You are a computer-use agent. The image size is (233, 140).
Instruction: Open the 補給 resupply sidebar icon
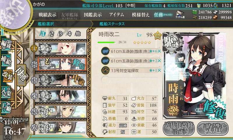pyautogui.click(x=6, y=60)
